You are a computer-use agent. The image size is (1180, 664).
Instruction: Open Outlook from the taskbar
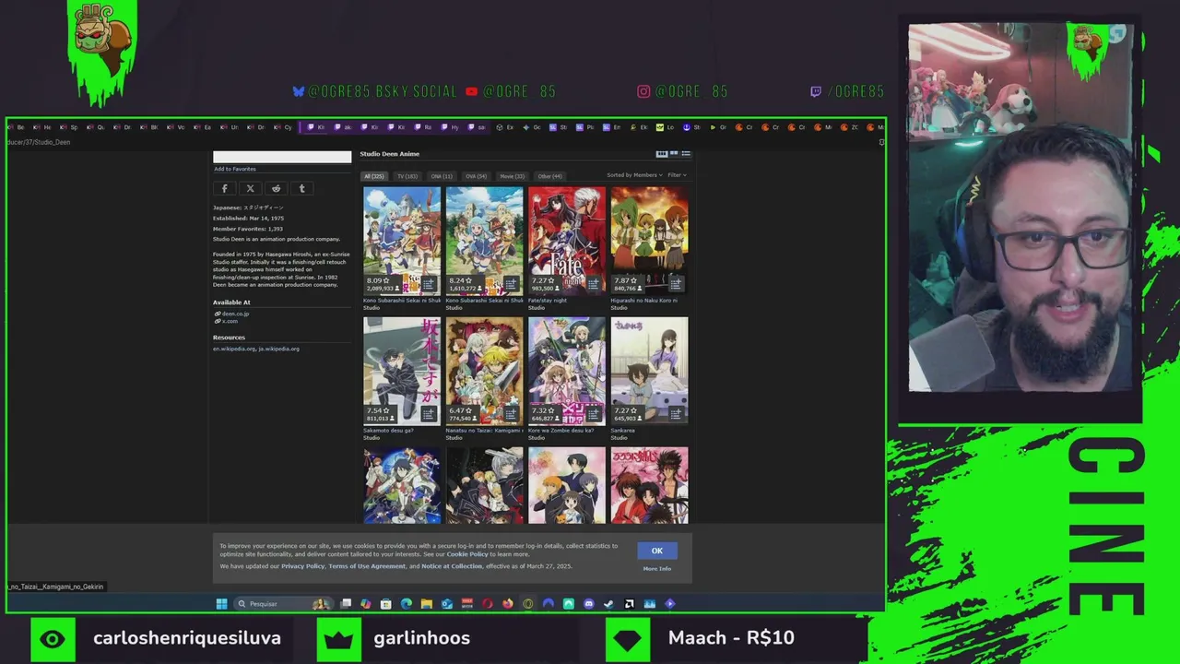447,604
